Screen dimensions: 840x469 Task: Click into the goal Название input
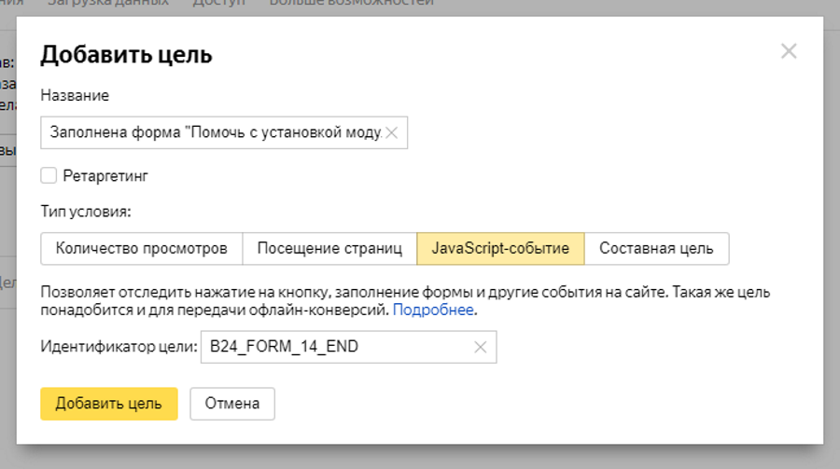[213, 133]
